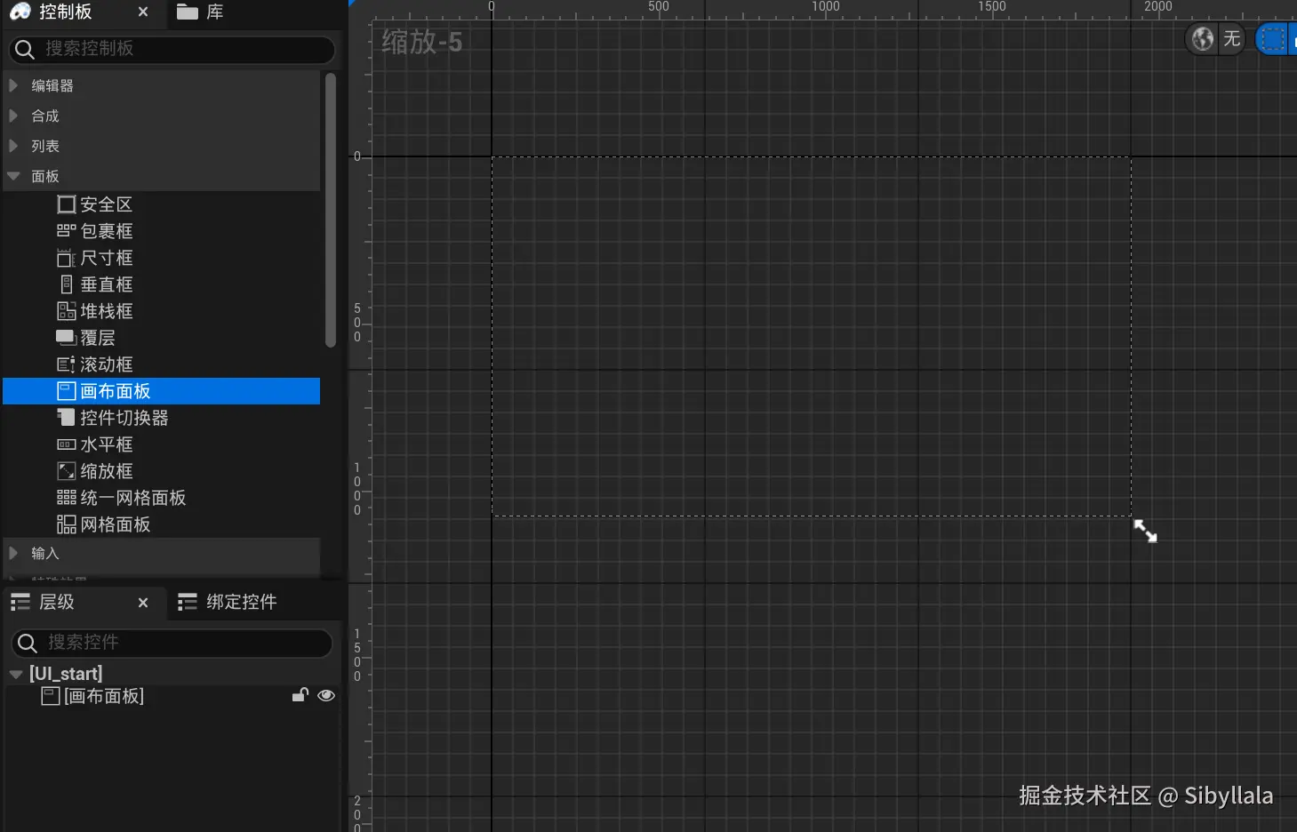Focus the 搜索控制板 search field

tap(172, 50)
